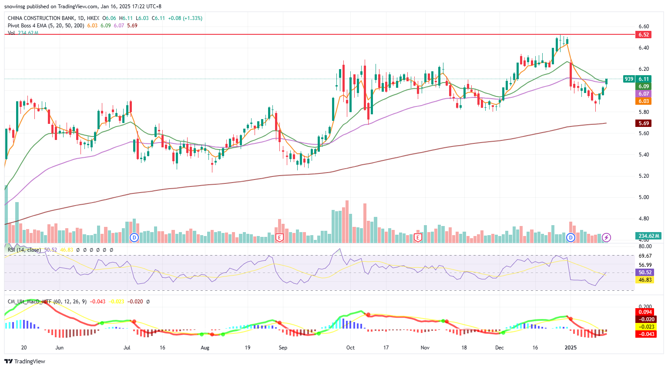Click the 69.67 RSI axis value
Viewport: 668px width, 369px height.
645,256
